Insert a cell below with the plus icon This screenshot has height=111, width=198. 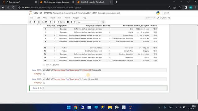coord(34,22)
